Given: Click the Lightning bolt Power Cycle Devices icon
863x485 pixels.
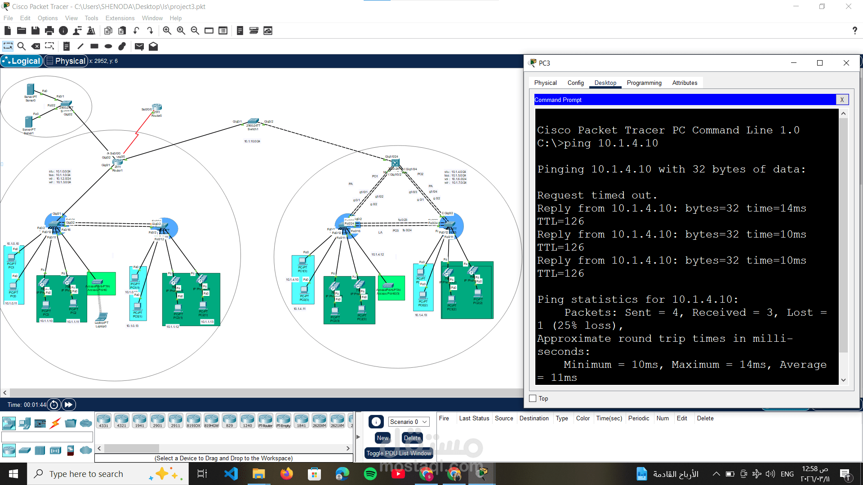Looking at the screenshot, I should tap(56, 423).
